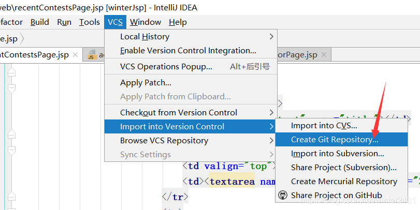Open Local History submenu
420x210 pixels.
coord(191,36)
